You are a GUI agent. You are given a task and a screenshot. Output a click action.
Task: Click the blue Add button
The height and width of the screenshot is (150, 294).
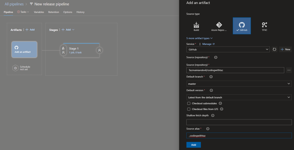click(x=194, y=145)
